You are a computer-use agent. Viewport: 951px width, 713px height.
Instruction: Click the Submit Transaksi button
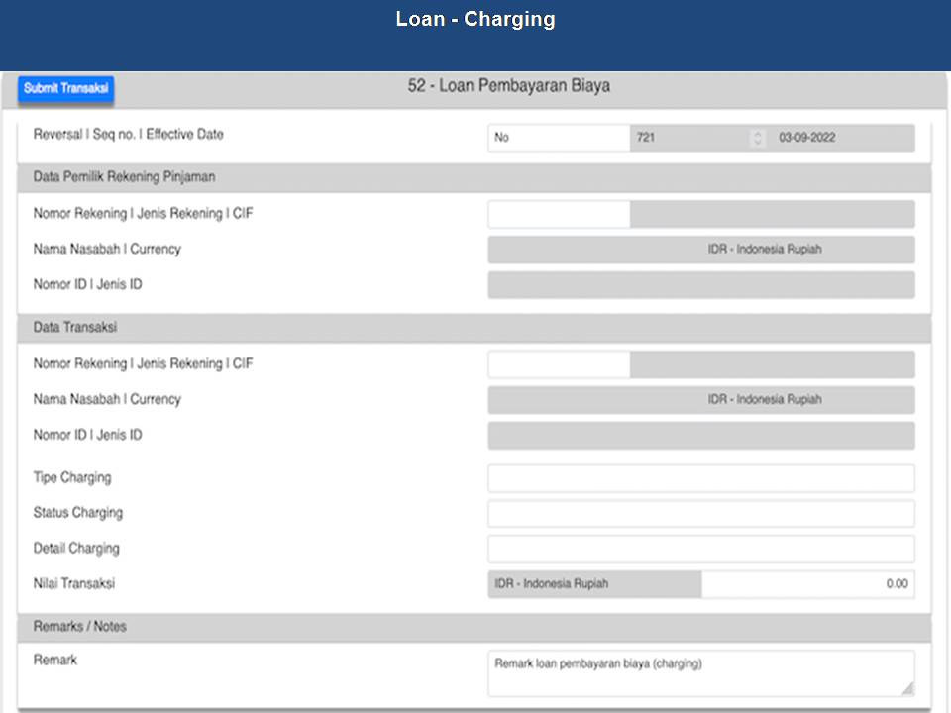[65, 88]
